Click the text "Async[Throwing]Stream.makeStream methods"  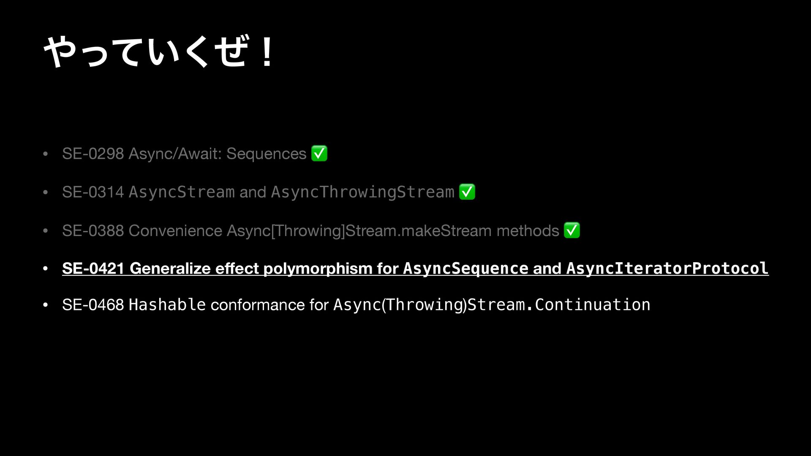393,231
